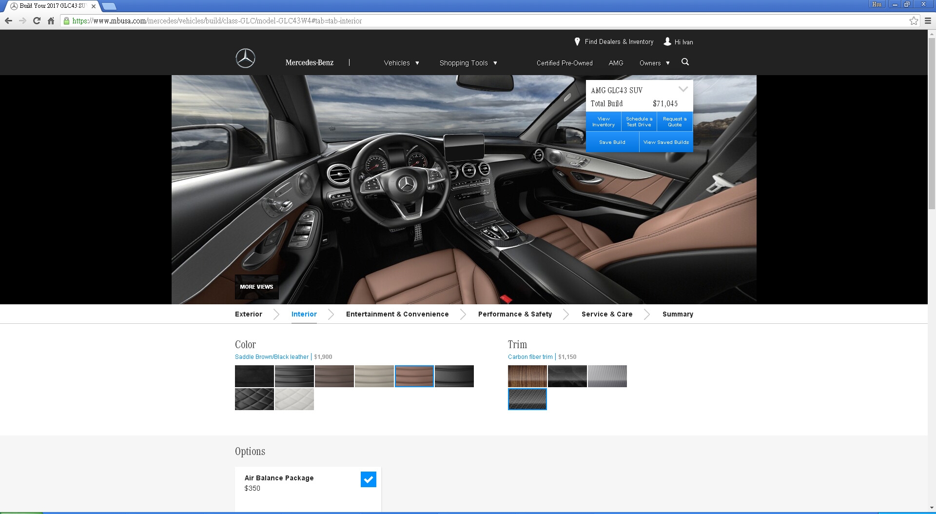Select the carbon fiber trim swatch
The height and width of the screenshot is (514, 936).
(527, 399)
